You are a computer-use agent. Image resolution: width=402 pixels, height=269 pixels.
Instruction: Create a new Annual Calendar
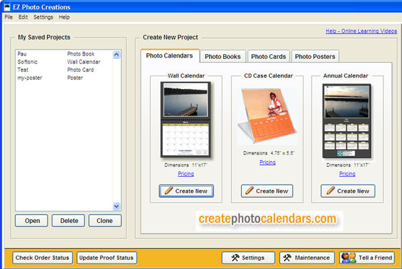pos(347,191)
